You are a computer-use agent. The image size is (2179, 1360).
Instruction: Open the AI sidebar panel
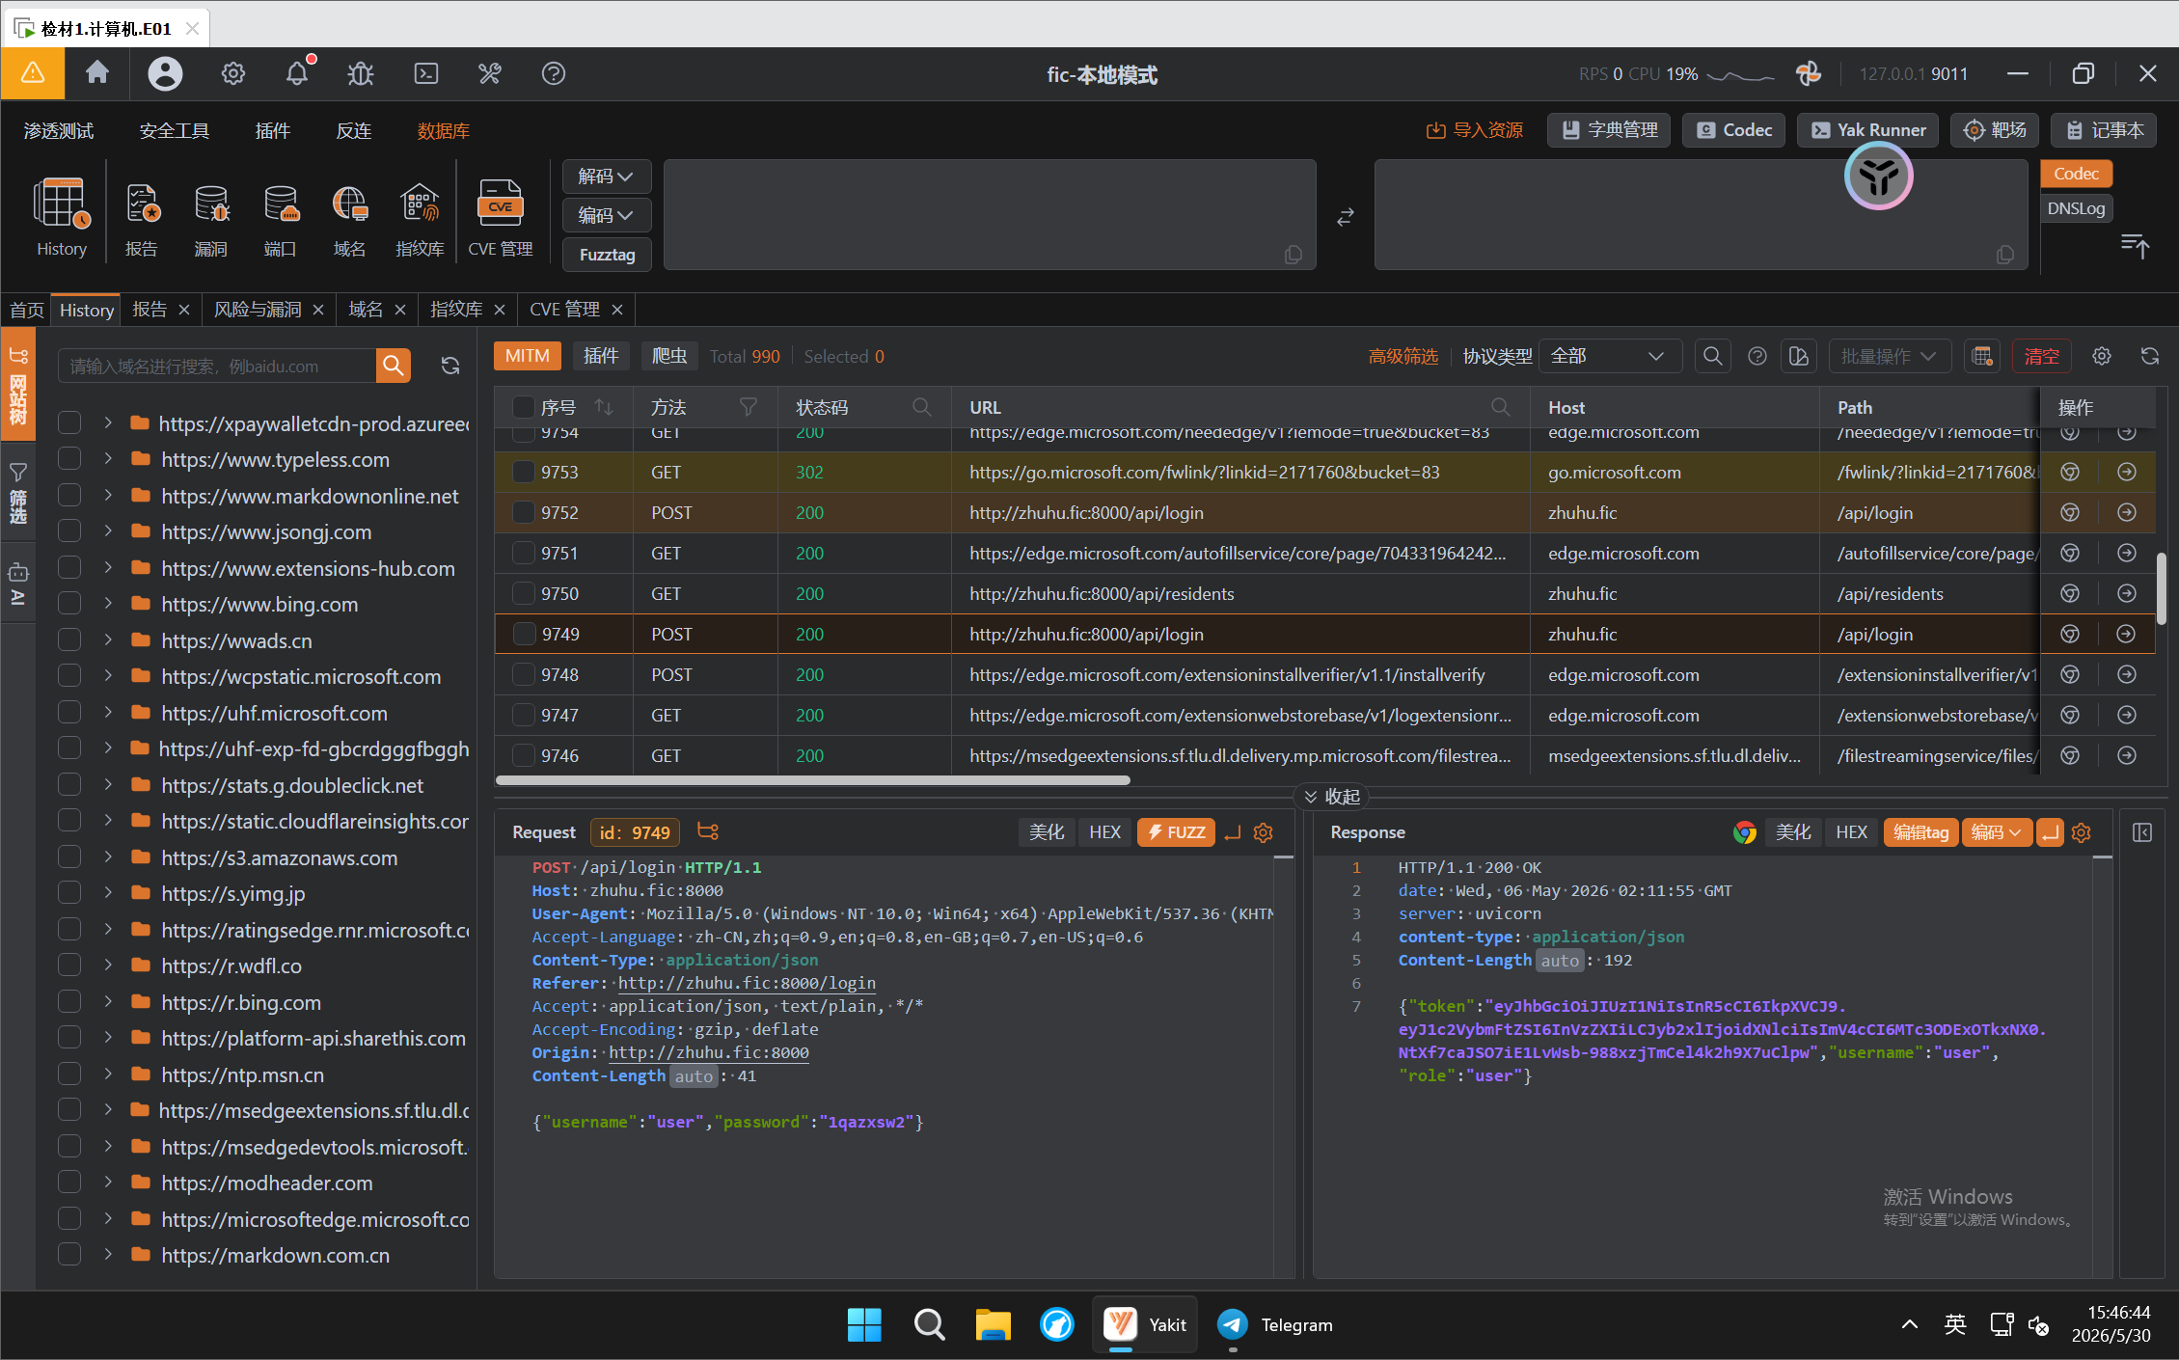click(x=18, y=584)
